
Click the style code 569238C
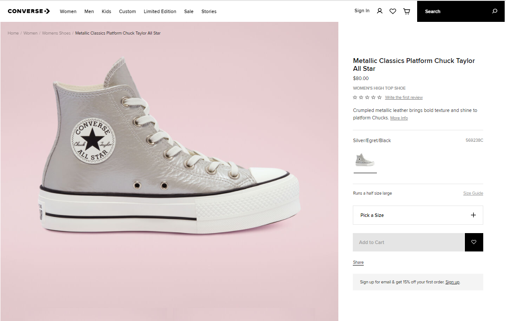coord(474,140)
